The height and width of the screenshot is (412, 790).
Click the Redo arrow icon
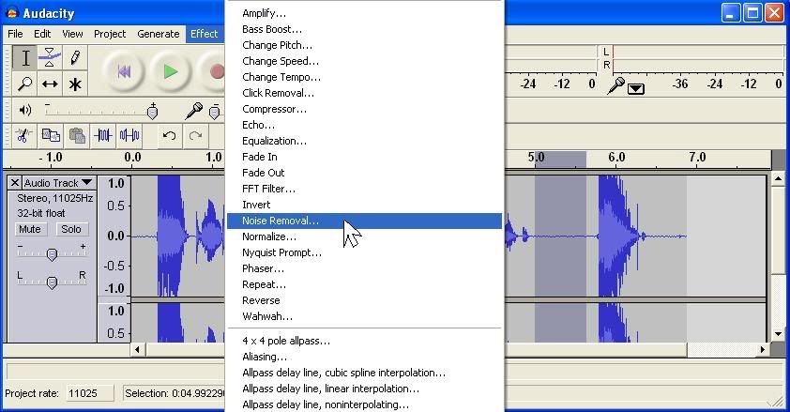tap(195, 135)
